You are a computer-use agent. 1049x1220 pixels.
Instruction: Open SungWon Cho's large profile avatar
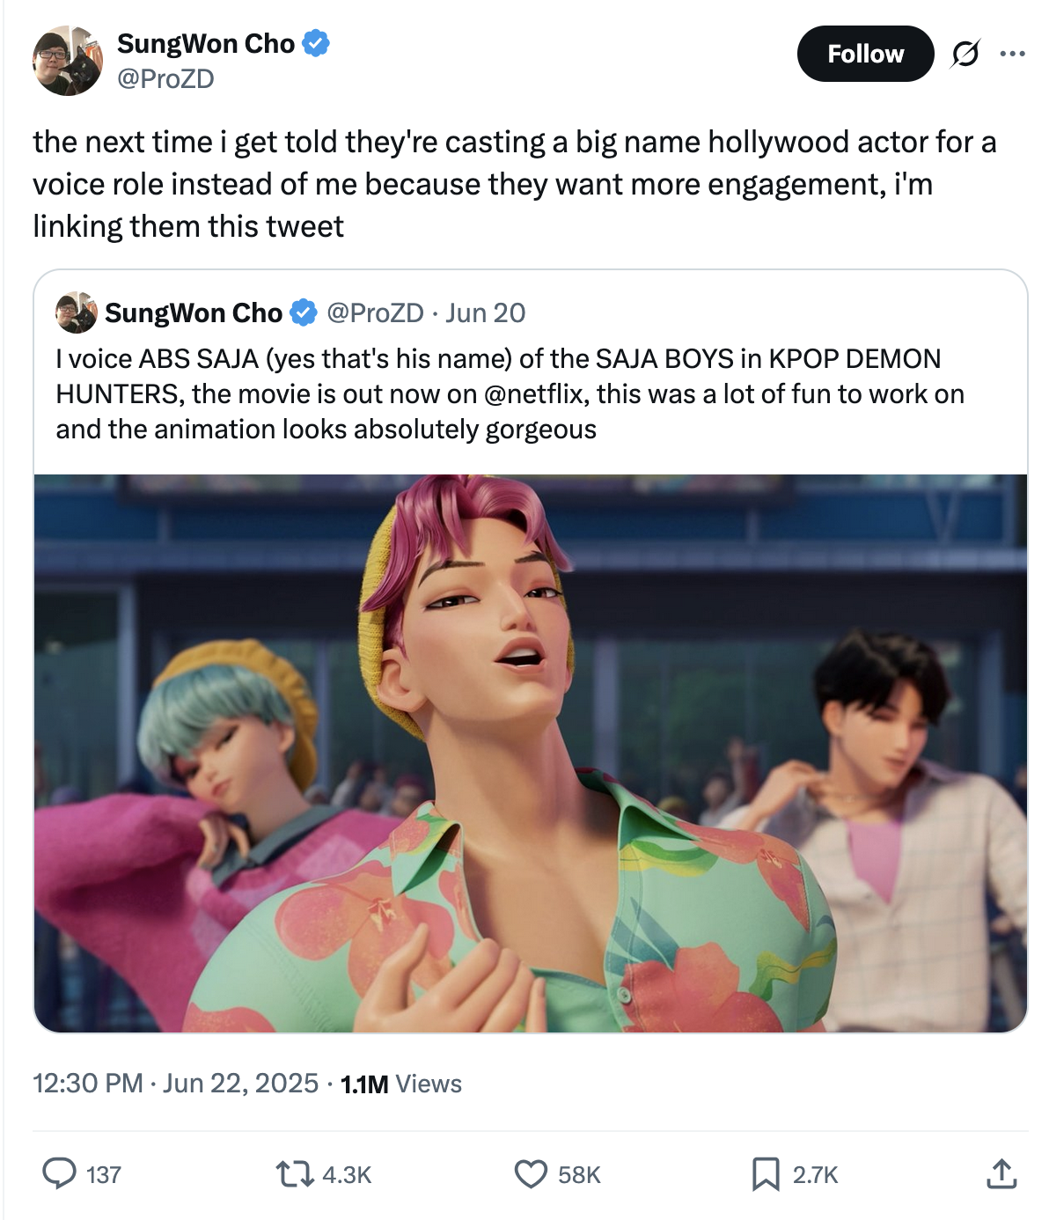(68, 61)
